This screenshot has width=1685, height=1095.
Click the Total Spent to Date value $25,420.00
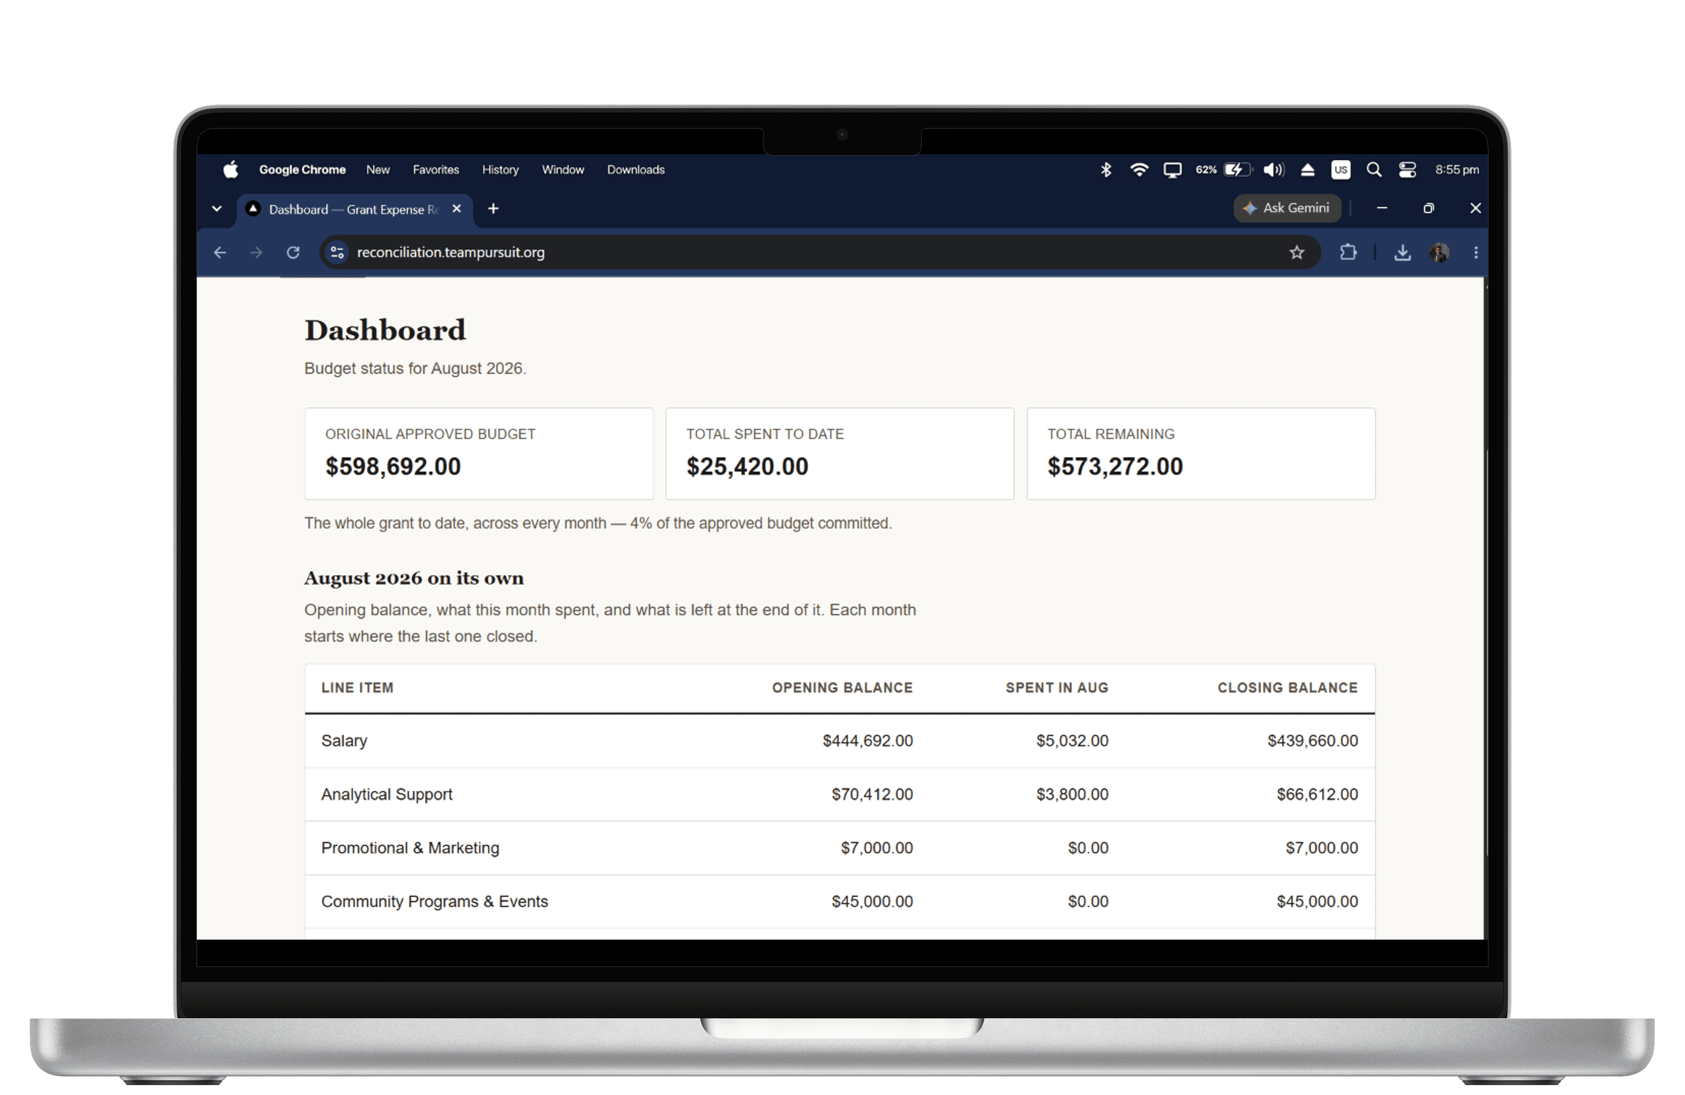[x=747, y=466]
